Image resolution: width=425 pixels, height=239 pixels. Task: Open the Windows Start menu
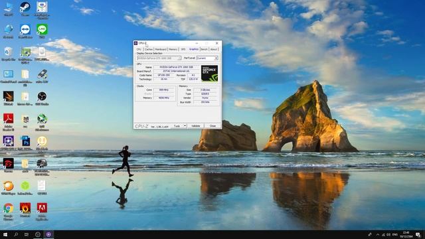pyautogui.click(x=5, y=234)
